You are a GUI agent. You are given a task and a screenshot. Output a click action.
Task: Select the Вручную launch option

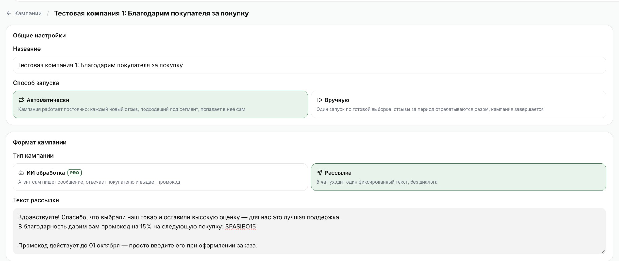click(x=458, y=104)
